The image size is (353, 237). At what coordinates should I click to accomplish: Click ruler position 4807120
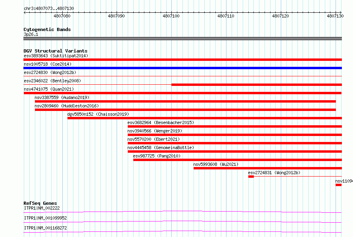280,16
